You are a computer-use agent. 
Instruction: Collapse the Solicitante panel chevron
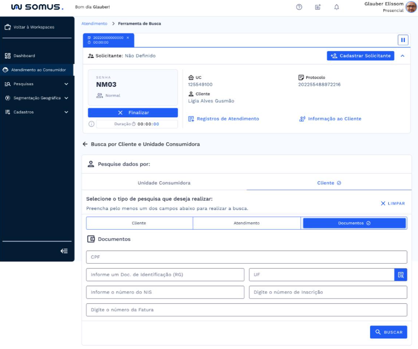point(402,55)
